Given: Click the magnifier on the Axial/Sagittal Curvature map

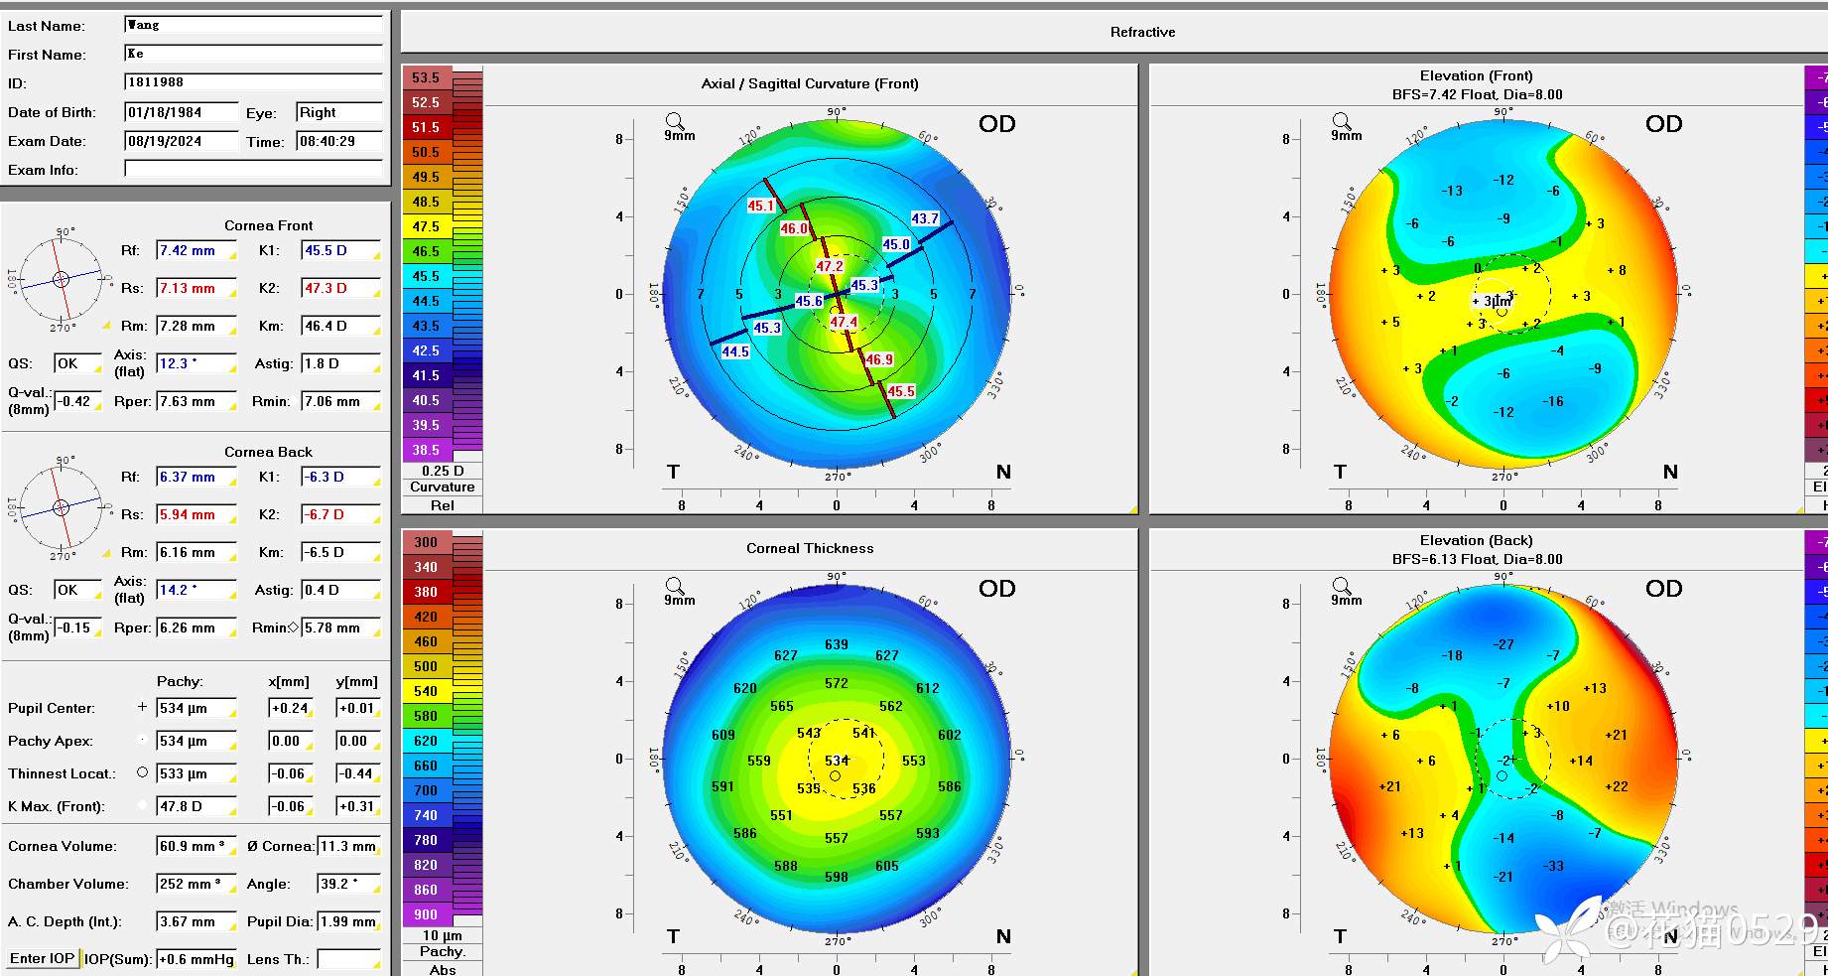Looking at the screenshot, I should coord(675,121).
